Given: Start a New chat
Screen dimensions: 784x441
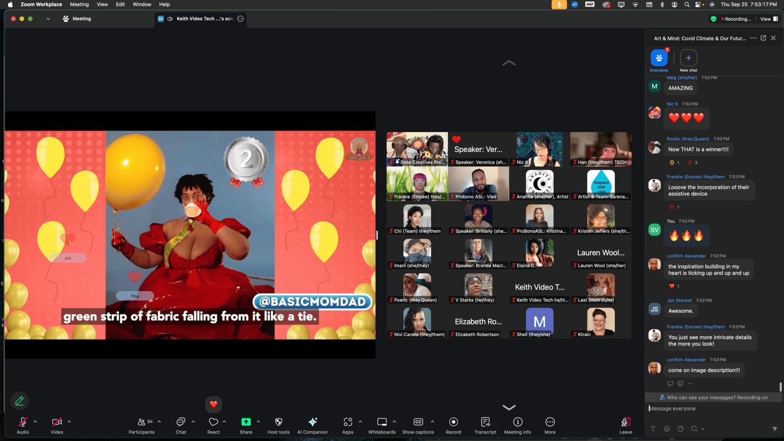Looking at the screenshot, I should pos(688,58).
